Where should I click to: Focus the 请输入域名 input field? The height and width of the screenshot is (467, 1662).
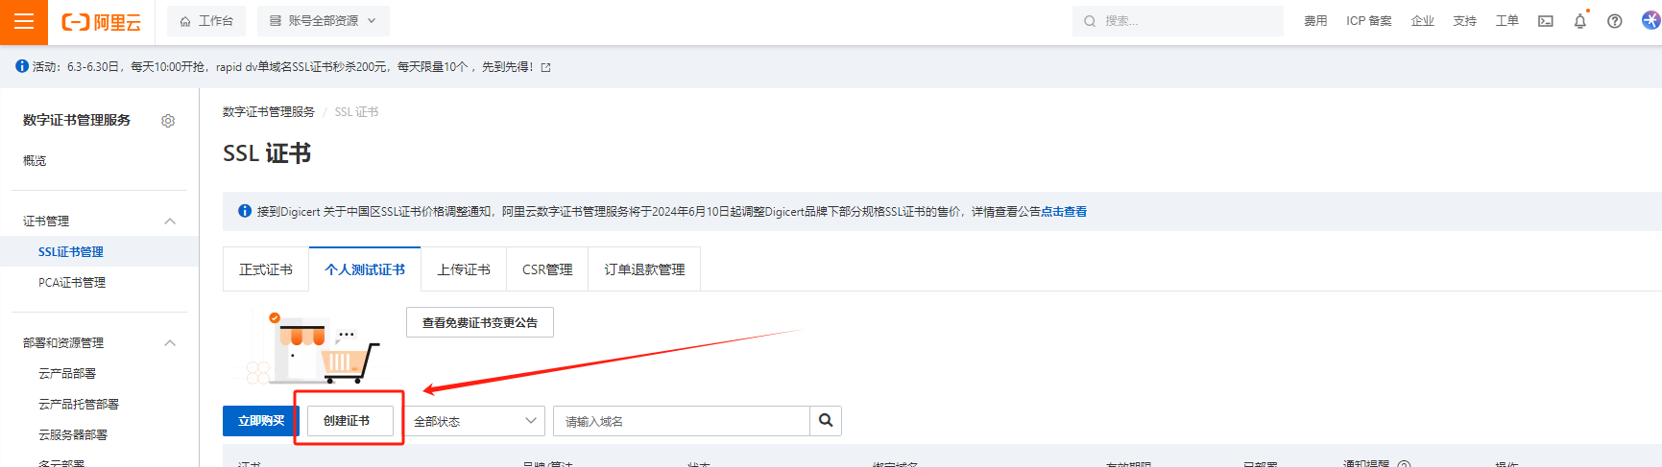coord(682,421)
